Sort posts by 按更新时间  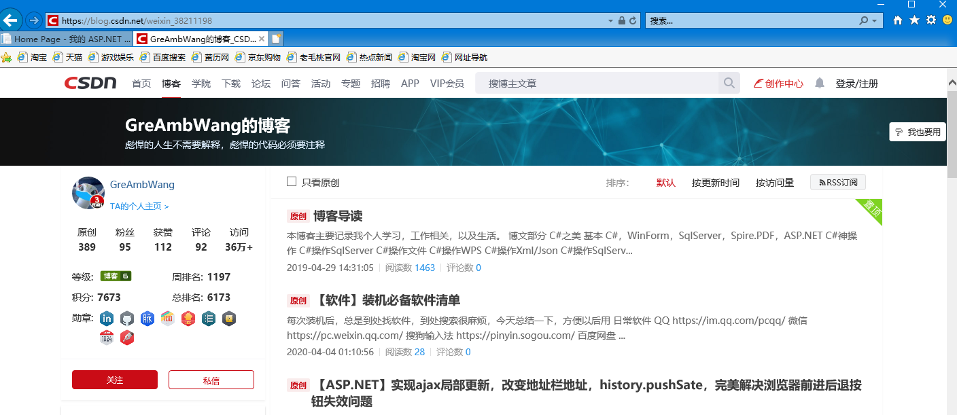[x=716, y=183]
